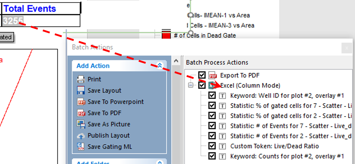Screen dimensions: 355x164
Task: Click token icon for Keyword: Counts row
Action: pos(222,156)
